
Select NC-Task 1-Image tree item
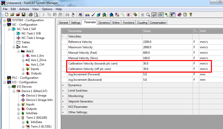click(x=33, y=38)
